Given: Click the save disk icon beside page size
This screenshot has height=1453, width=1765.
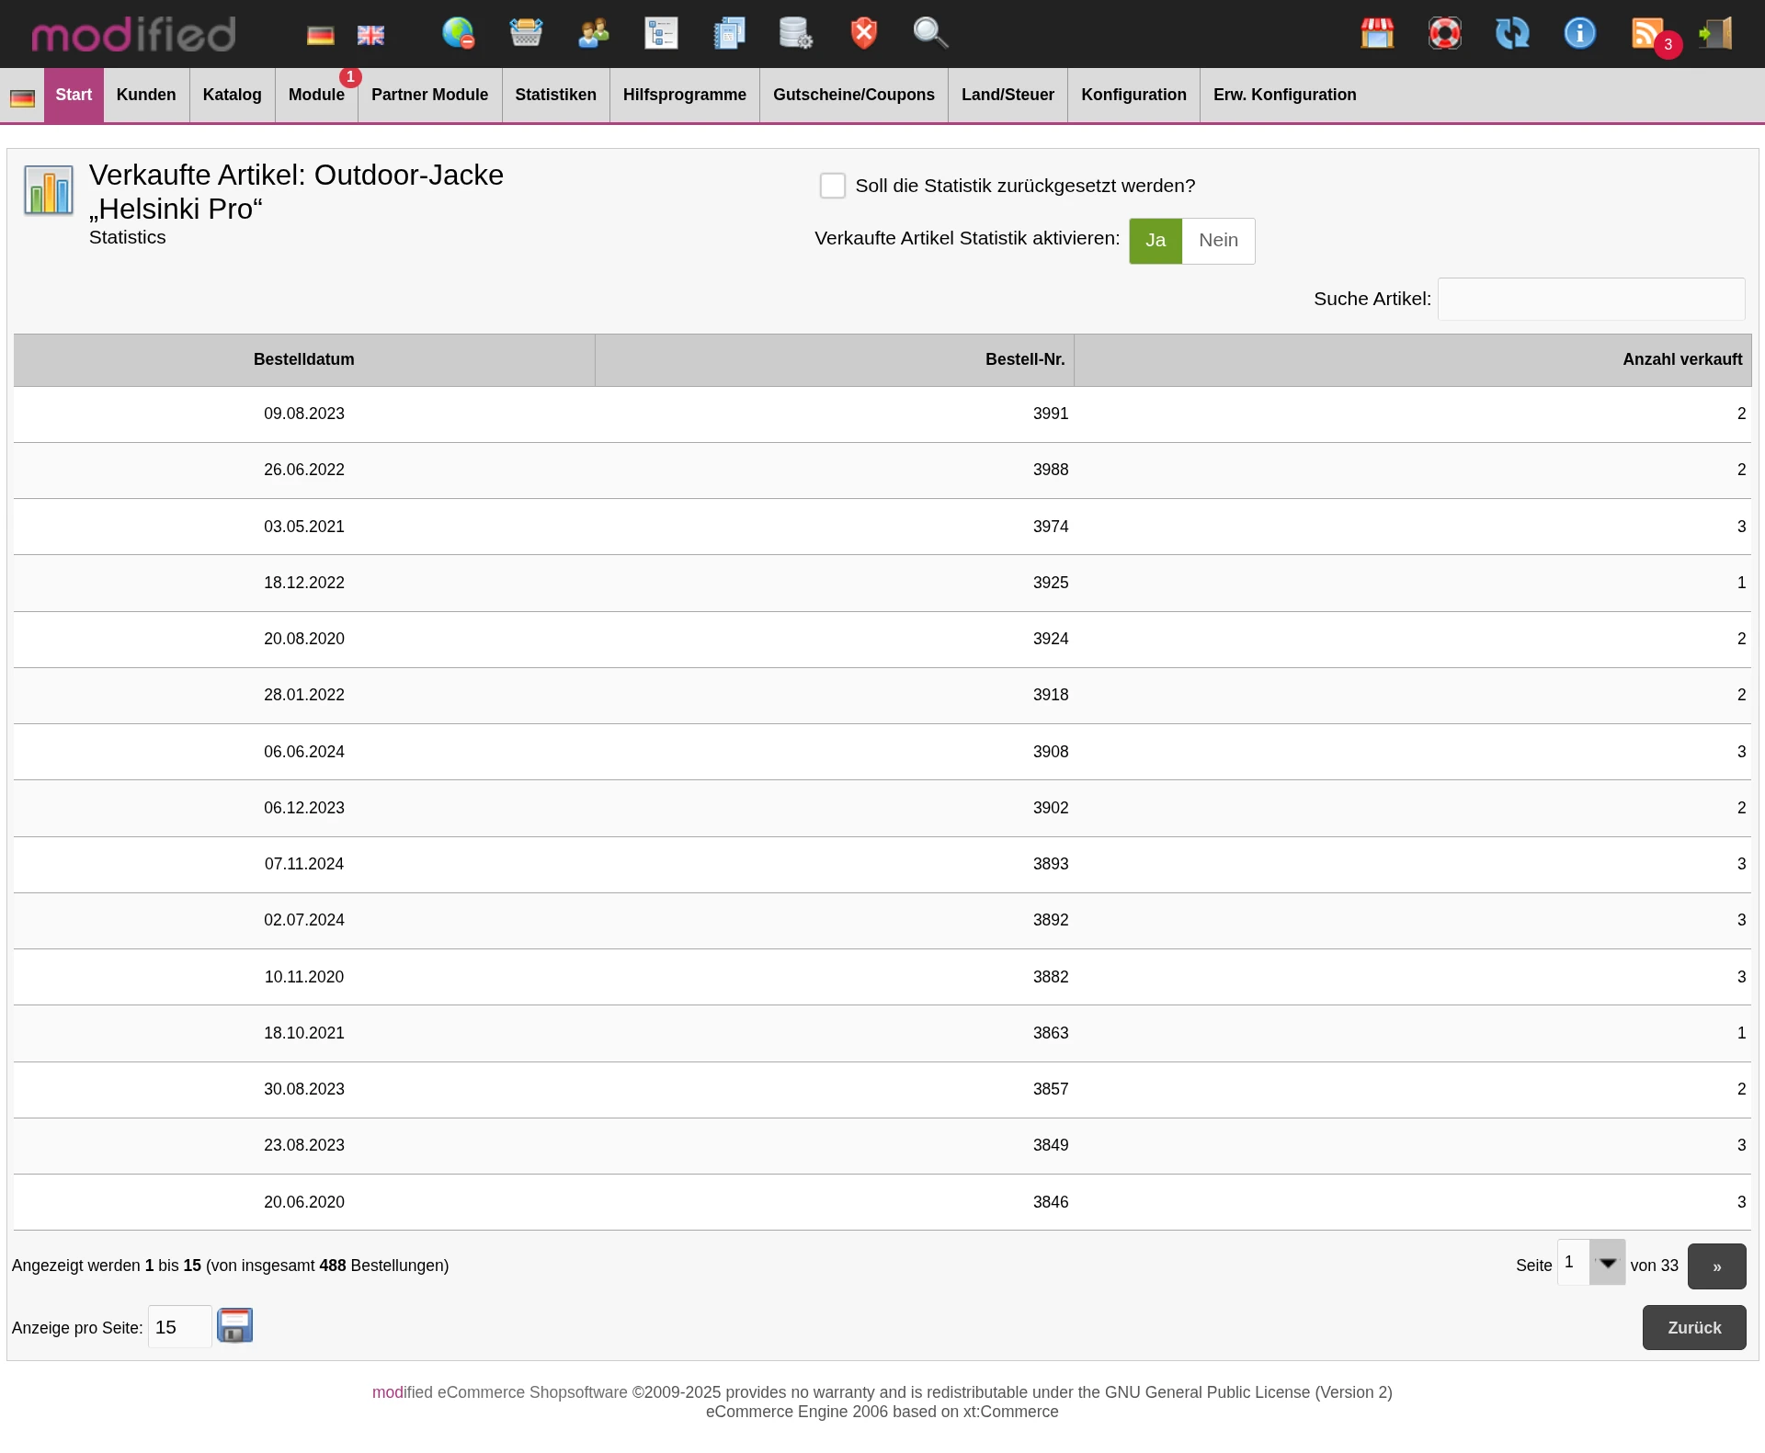Looking at the screenshot, I should pyautogui.click(x=234, y=1325).
